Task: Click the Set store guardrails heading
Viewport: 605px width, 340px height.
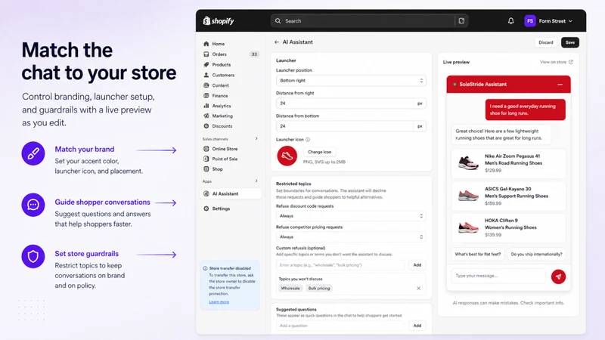Action: click(x=86, y=254)
